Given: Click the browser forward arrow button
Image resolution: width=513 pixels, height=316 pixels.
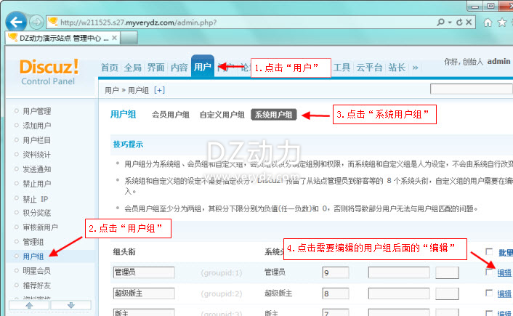Looking at the screenshot, I should (x=36, y=22).
